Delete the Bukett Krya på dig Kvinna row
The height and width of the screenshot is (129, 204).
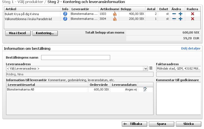tap(193, 14)
